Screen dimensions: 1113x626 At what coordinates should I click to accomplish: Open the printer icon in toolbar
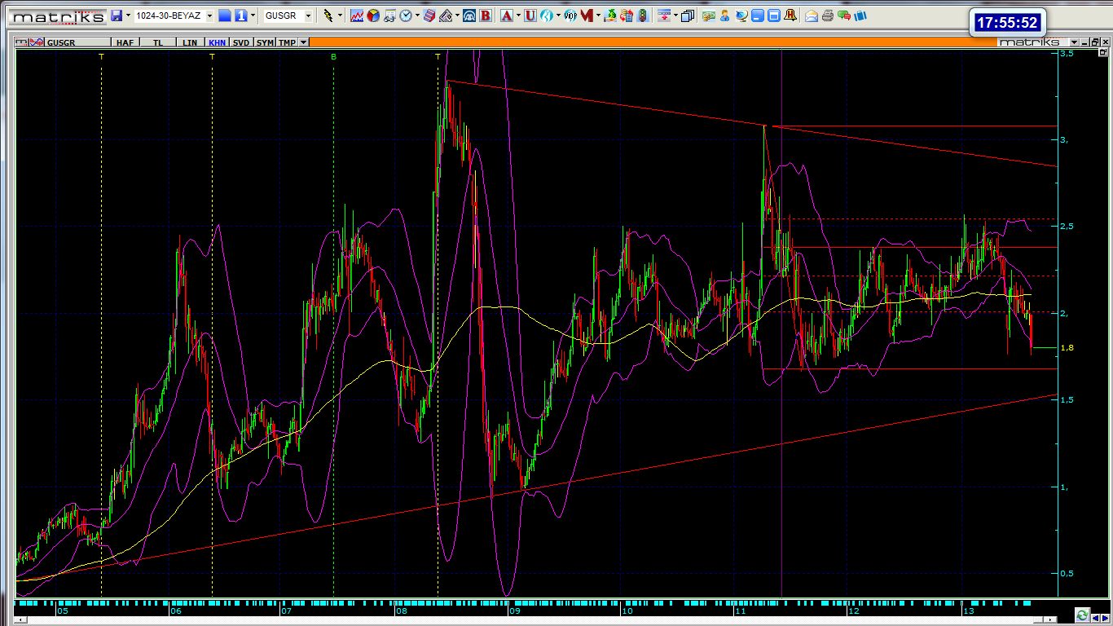[828, 15]
